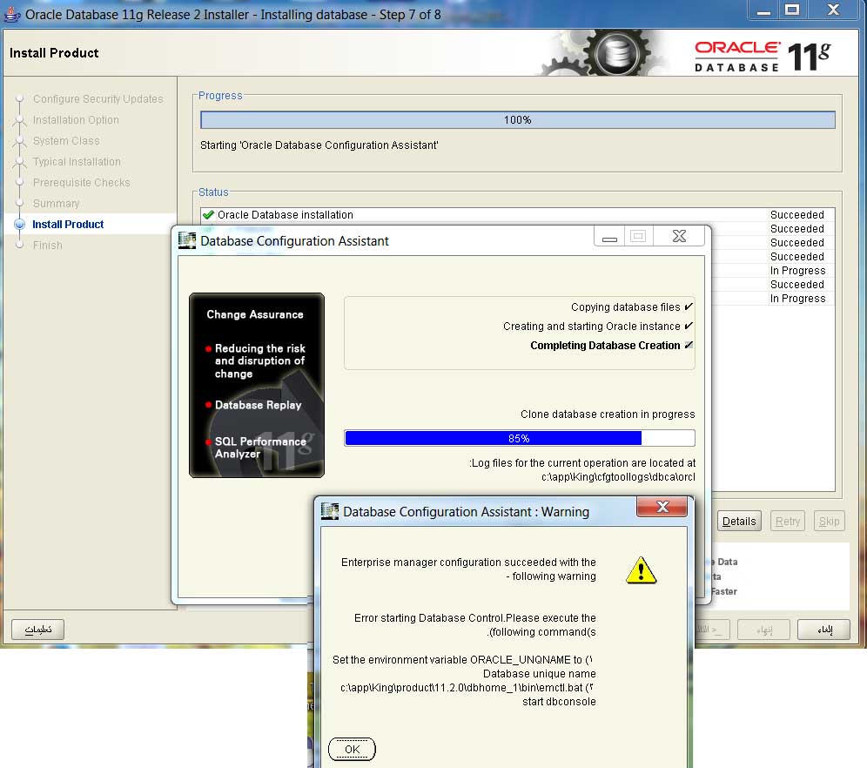Click OK in the Warning dialog
Screen dimensions: 867x768
[352, 749]
